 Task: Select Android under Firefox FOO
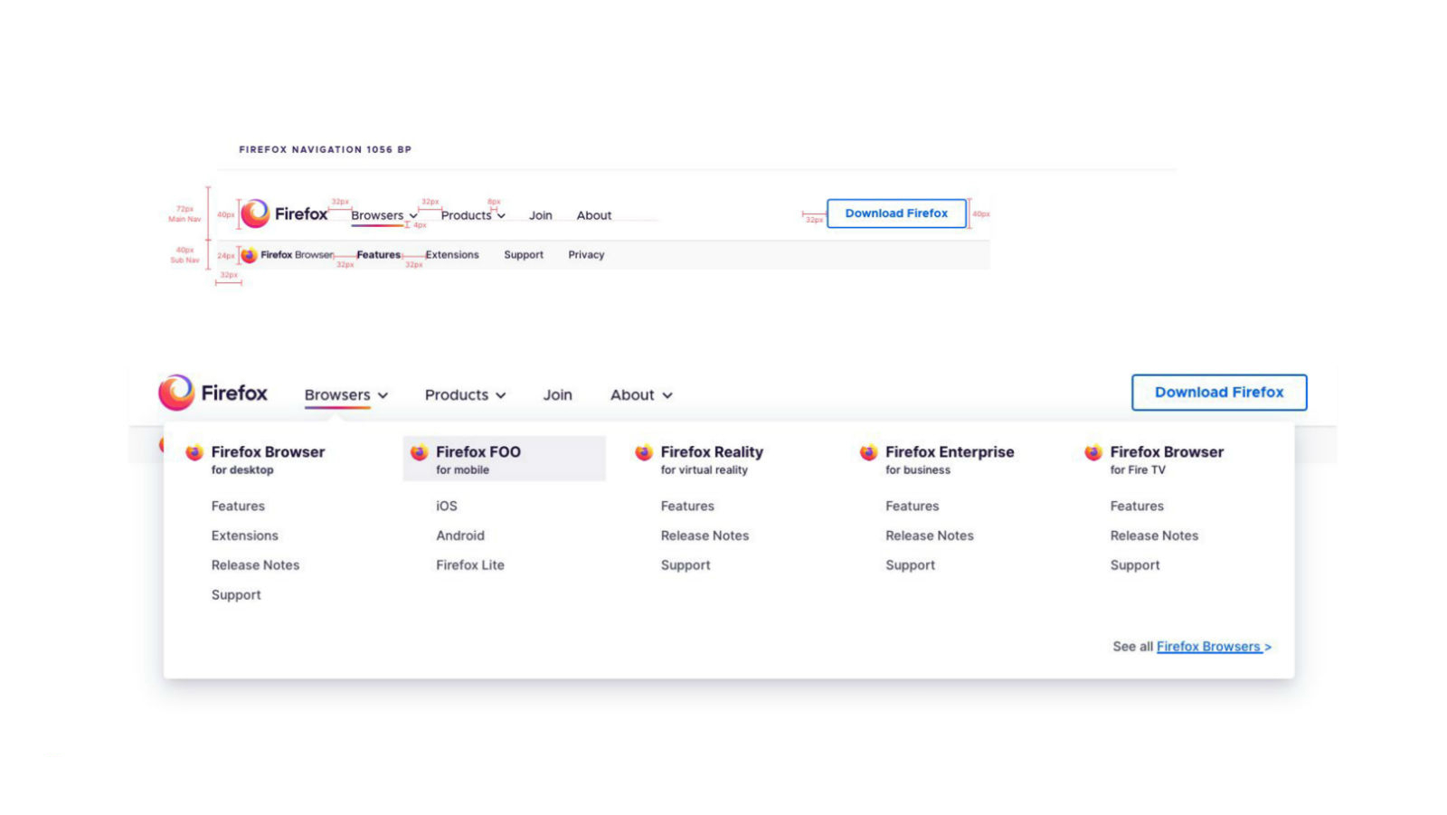coord(460,535)
